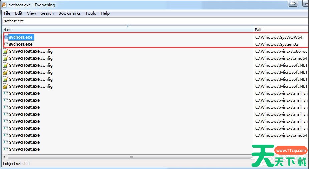This screenshot has width=309, height=169.
Task: Open the Help menu
Action: 105,13
